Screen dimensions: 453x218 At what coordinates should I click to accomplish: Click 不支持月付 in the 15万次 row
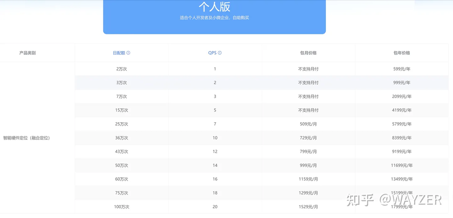pyautogui.click(x=308, y=110)
